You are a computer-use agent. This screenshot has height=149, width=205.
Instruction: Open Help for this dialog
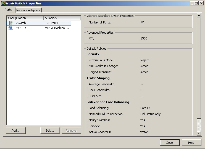pyautogui.click(x=191, y=143)
